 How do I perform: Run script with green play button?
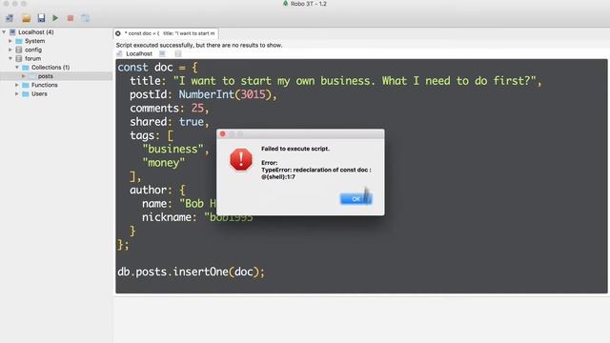55,18
